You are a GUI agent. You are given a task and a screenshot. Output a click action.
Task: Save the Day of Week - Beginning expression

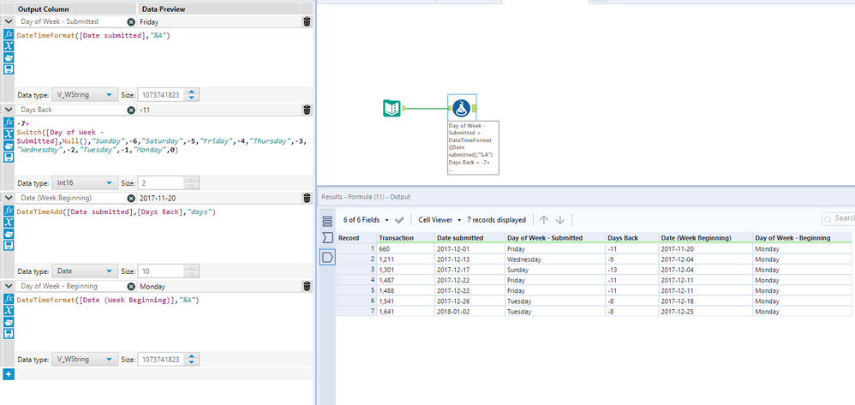tap(9, 334)
